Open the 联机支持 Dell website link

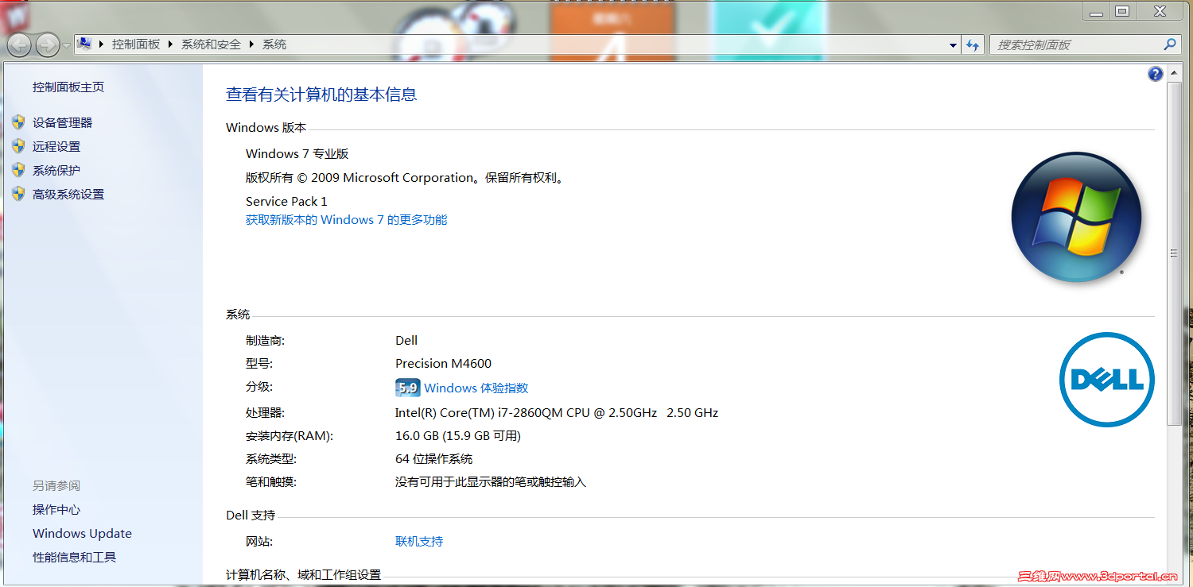(x=419, y=542)
